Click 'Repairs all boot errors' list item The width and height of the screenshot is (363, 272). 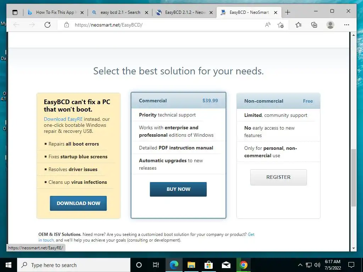74,144
